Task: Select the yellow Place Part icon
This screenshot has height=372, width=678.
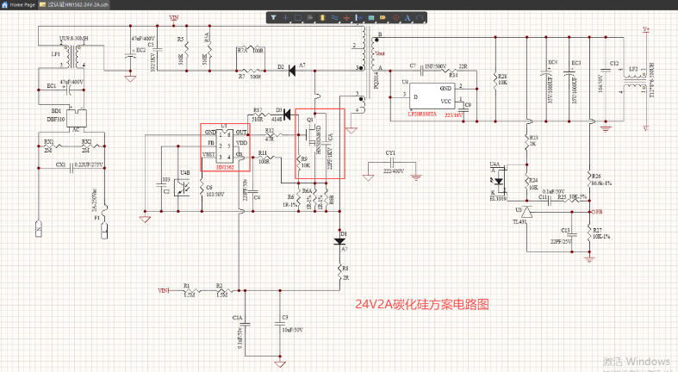Action: pos(322,18)
